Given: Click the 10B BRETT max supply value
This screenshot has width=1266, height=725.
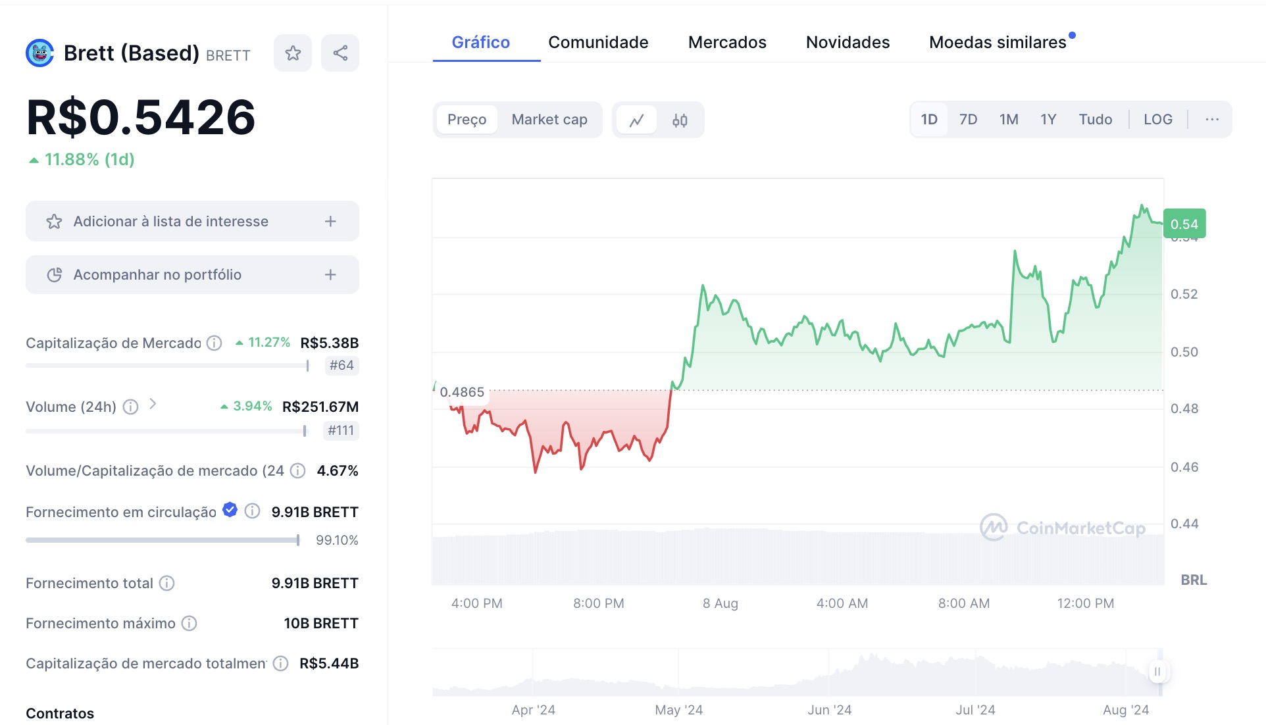Looking at the screenshot, I should tap(321, 623).
